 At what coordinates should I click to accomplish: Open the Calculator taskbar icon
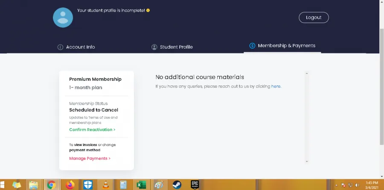coord(123,185)
